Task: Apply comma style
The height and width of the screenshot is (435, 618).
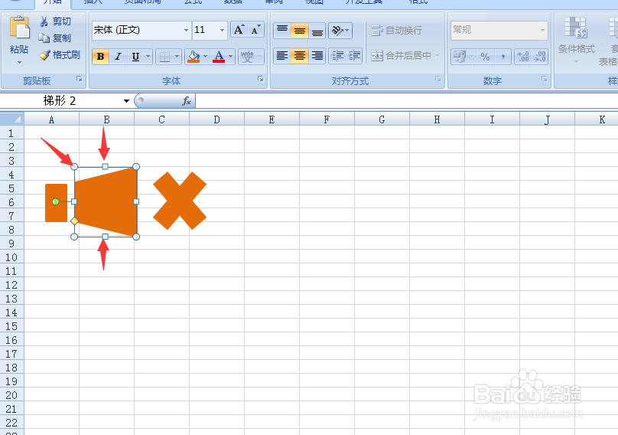Action: [503, 57]
